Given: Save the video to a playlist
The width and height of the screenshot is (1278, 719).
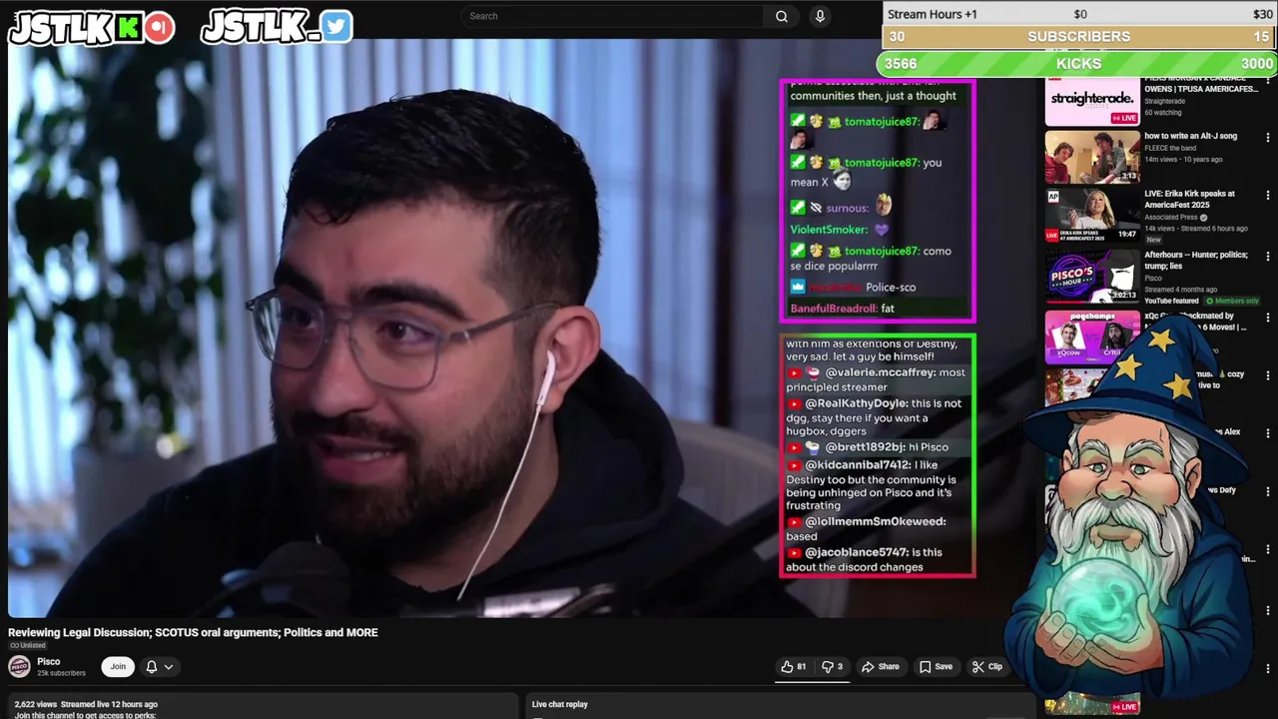Looking at the screenshot, I should click(x=936, y=667).
